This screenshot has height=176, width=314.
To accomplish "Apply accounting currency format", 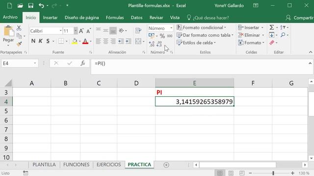I will click(x=152, y=36).
